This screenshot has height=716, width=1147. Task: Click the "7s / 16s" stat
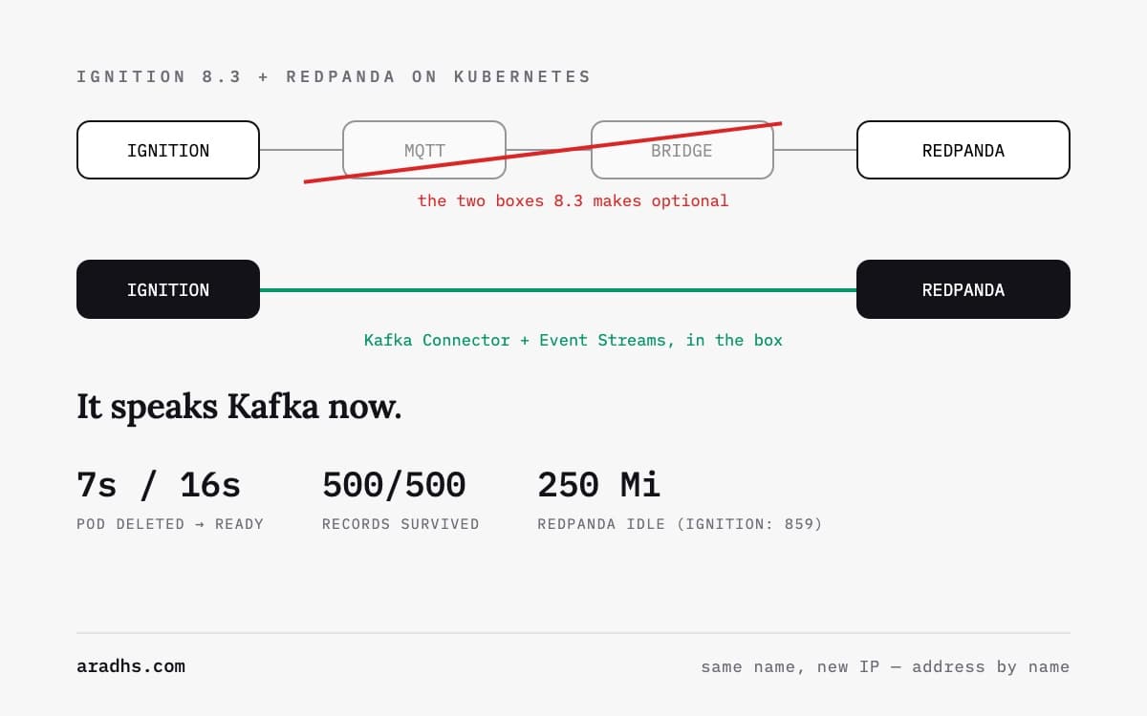point(159,485)
